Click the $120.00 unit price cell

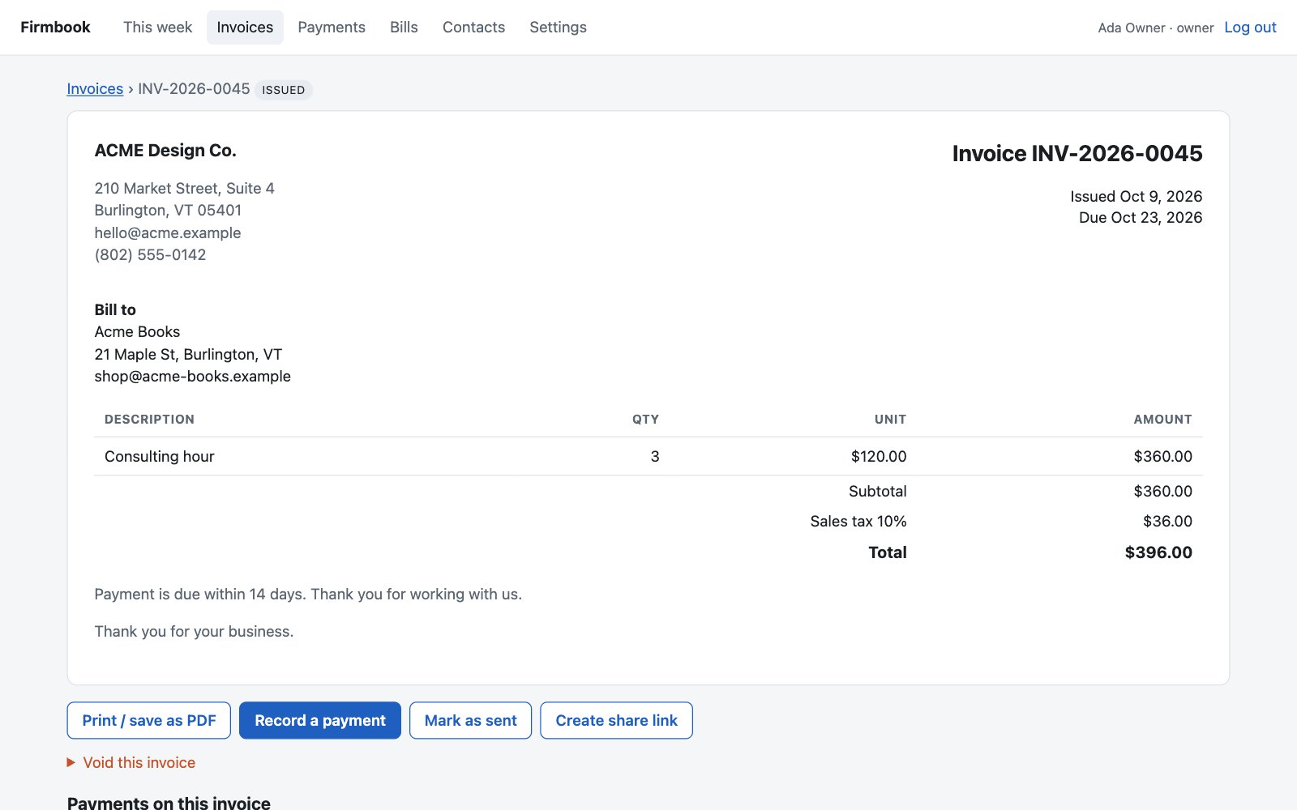coord(879,456)
